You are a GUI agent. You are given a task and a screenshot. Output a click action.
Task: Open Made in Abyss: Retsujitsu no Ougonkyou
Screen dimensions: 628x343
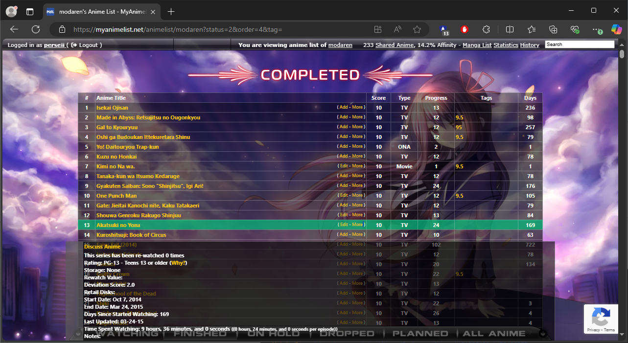tap(148, 117)
